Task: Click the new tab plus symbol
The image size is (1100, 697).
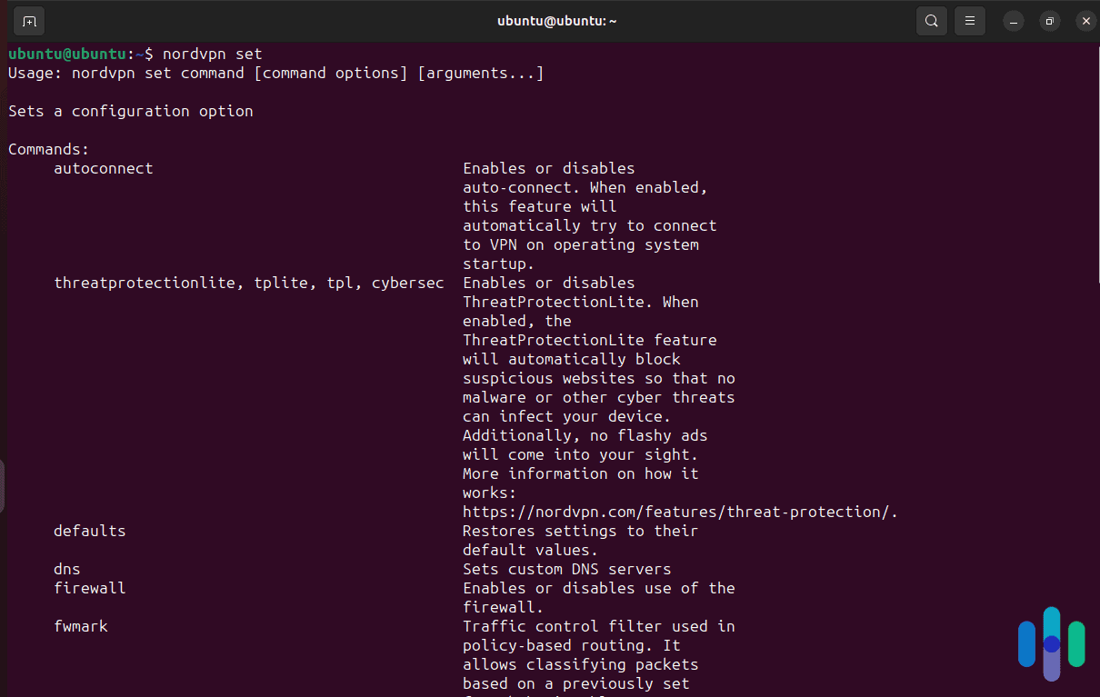Action: [28, 20]
